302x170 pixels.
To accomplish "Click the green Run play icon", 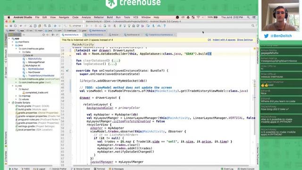I will [87, 26].
